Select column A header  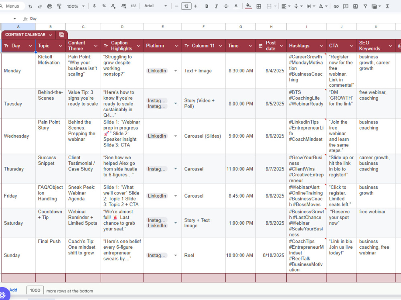point(18,27)
